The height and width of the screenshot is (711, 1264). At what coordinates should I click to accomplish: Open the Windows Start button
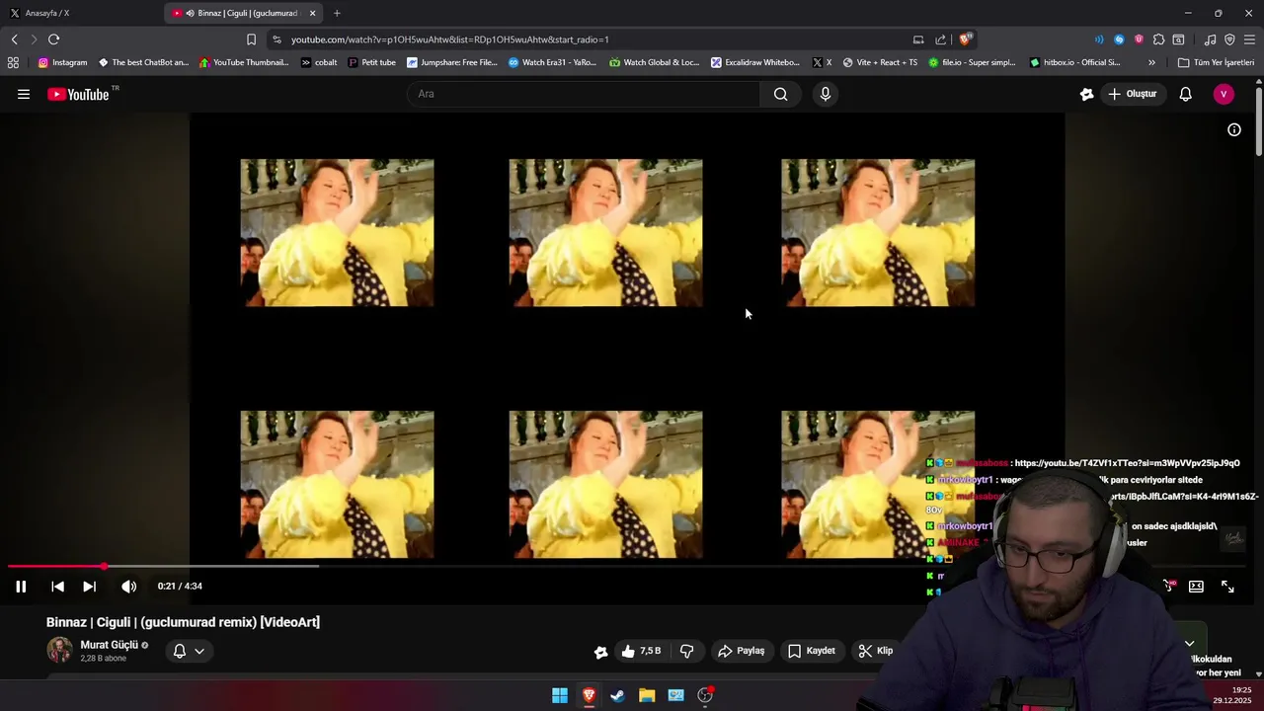(x=560, y=695)
